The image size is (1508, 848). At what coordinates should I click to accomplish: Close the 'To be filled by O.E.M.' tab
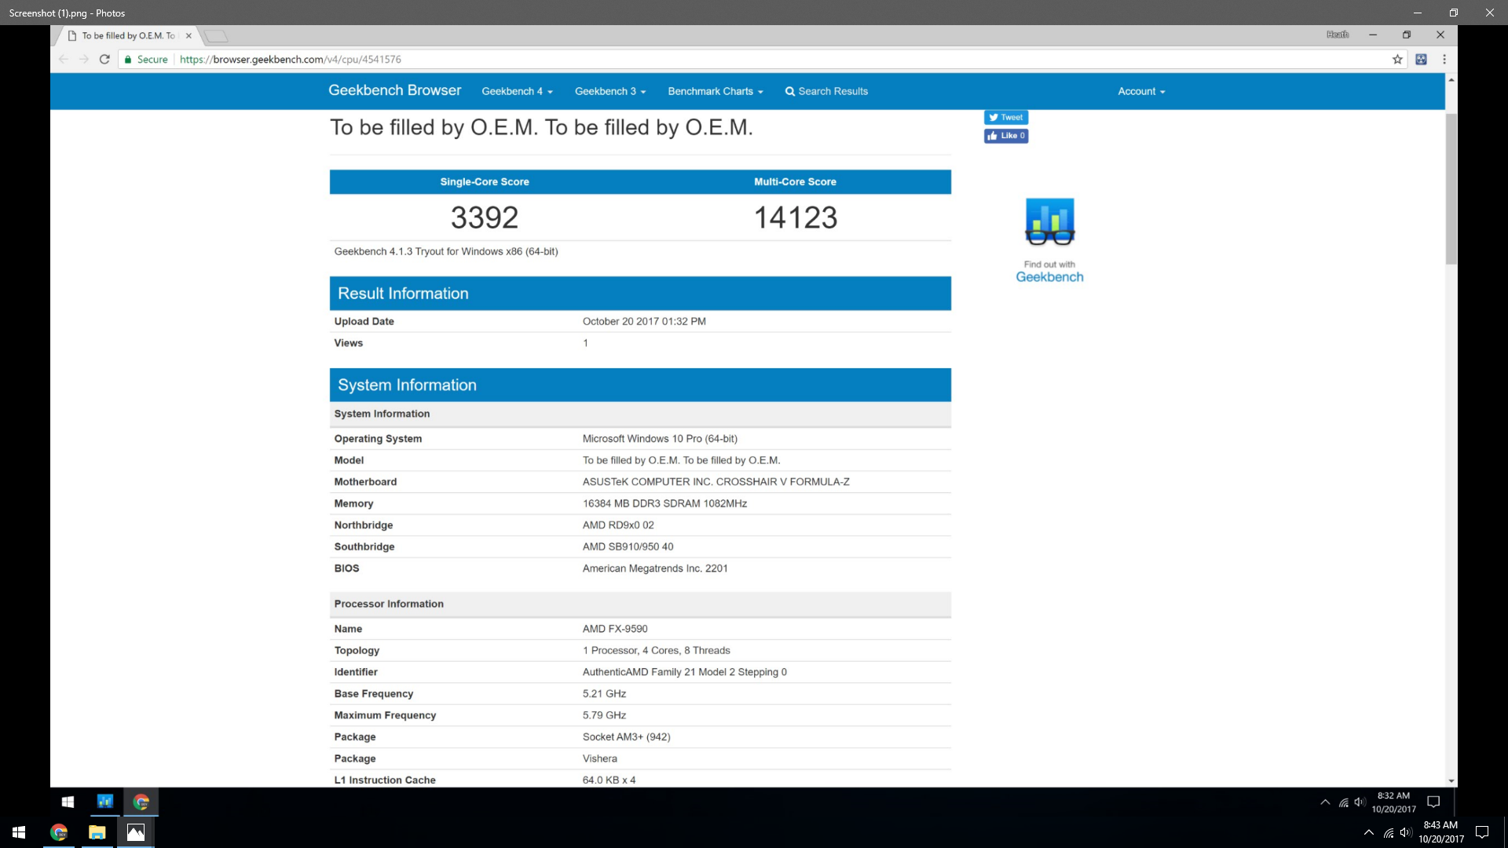188,35
